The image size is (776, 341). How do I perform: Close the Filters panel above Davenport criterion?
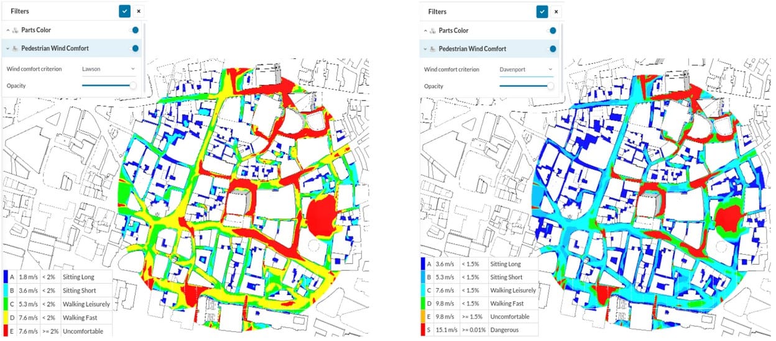(x=557, y=11)
